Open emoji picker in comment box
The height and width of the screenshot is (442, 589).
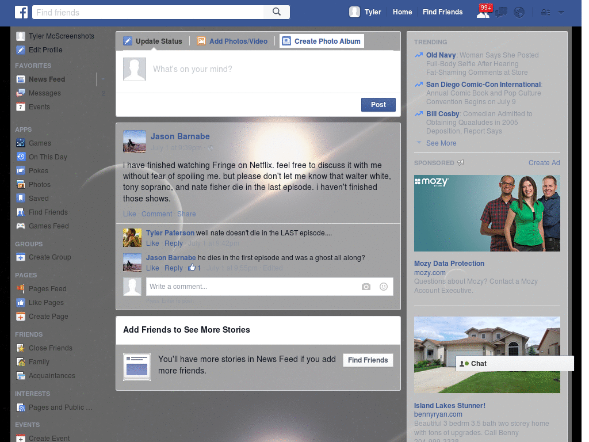tap(384, 287)
